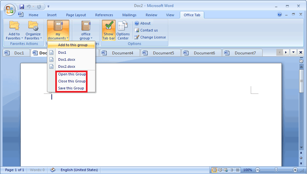Open the Options Center
This screenshot has height=174, width=307.
point(123,30)
